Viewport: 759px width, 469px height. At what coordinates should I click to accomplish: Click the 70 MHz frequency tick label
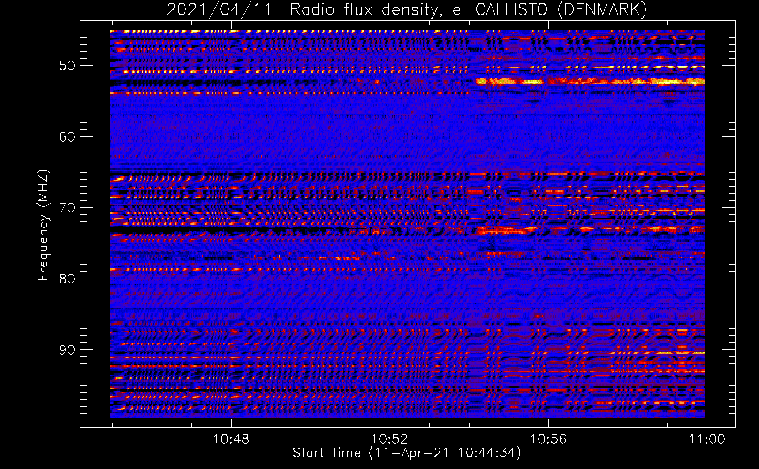click(67, 208)
